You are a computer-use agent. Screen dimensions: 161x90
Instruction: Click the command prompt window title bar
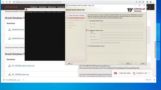(x=45, y=9)
